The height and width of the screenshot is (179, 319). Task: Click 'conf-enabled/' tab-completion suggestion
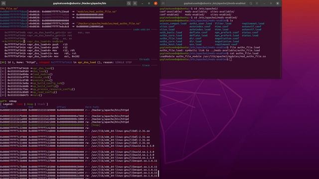169,14
